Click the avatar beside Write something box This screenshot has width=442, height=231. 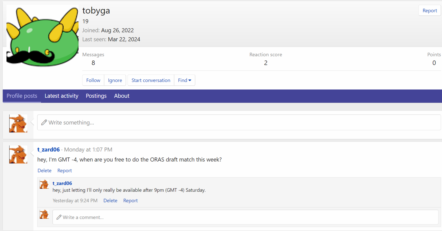18,123
